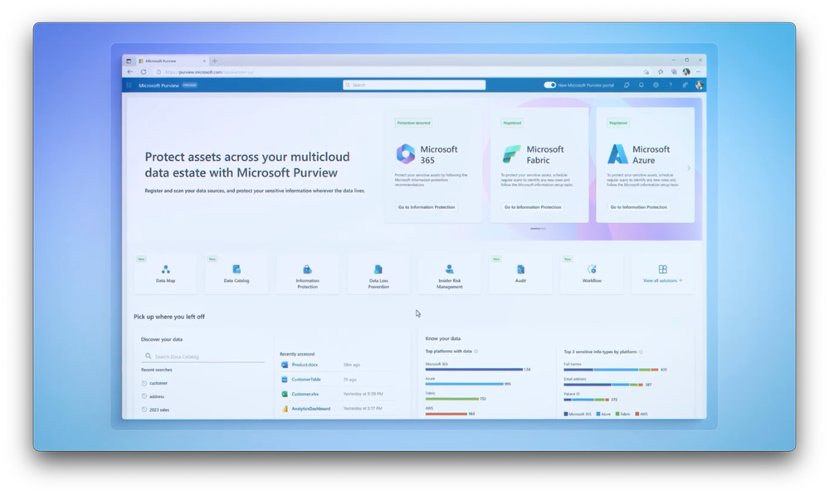Select recent search 'customer'
829x495 pixels.
[158, 383]
